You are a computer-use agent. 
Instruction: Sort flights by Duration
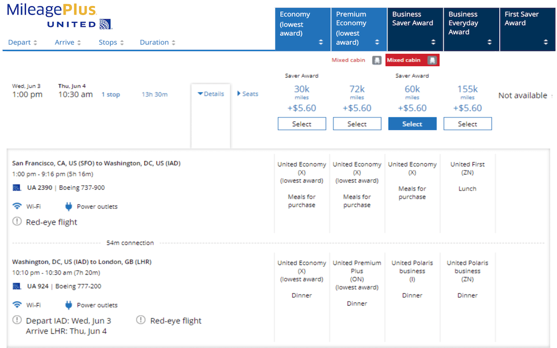(x=158, y=42)
